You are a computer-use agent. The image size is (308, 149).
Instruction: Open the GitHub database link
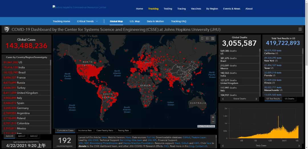tap(186, 137)
